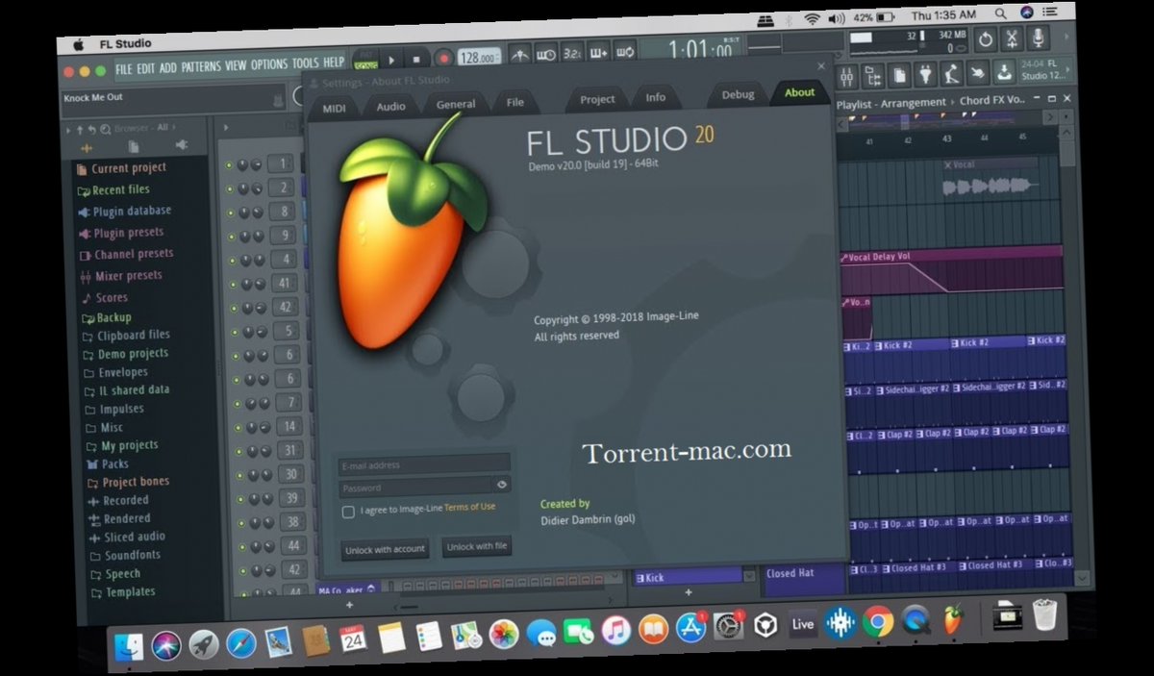Toggle the password visibility eye icon
The height and width of the screenshot is (676, 1154).
click(x=502, y=485)
